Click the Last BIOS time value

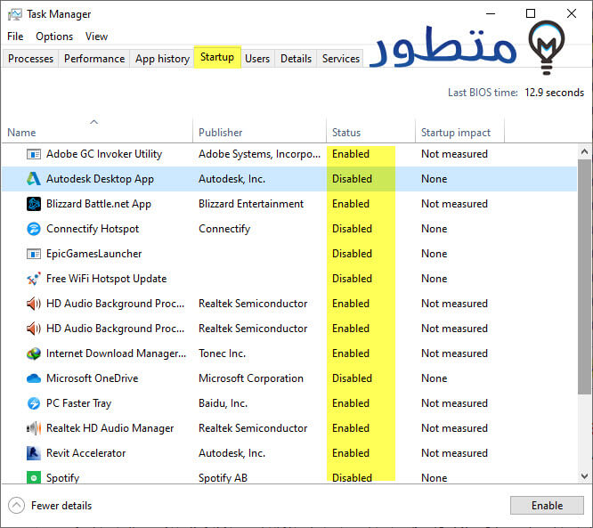(554, 93)
